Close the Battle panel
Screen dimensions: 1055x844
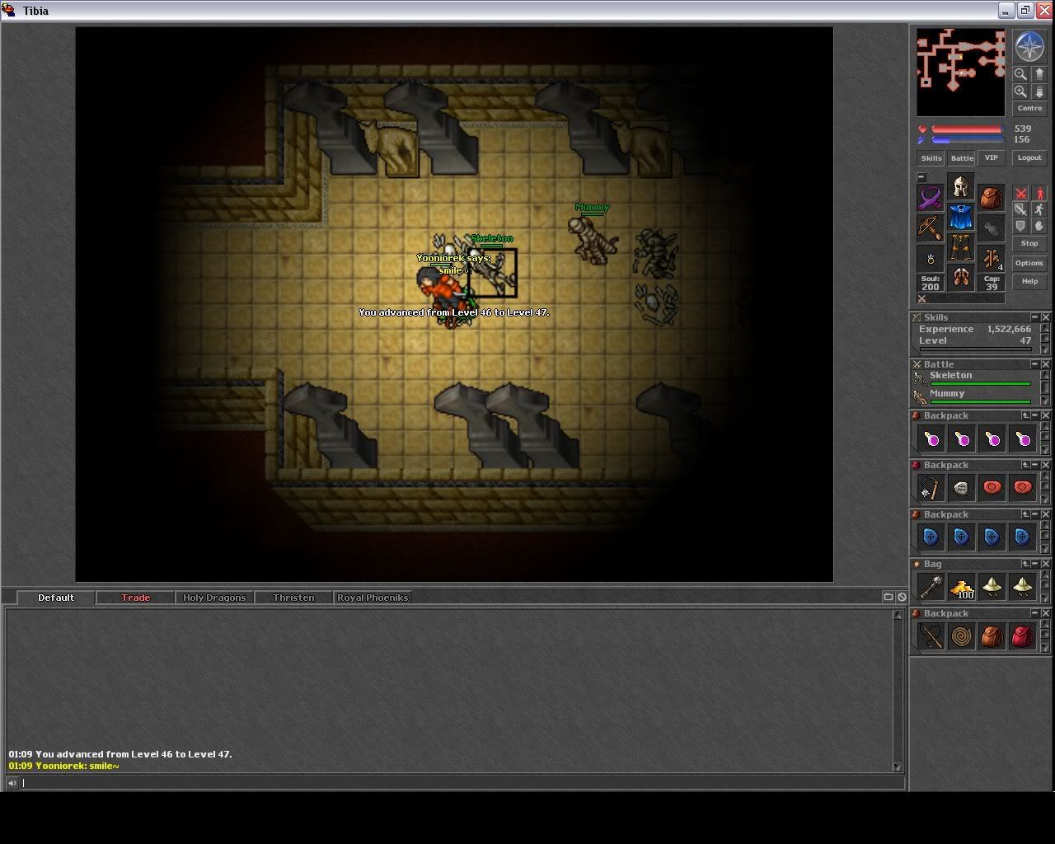pyautogui.click(x=1045, y=364)
